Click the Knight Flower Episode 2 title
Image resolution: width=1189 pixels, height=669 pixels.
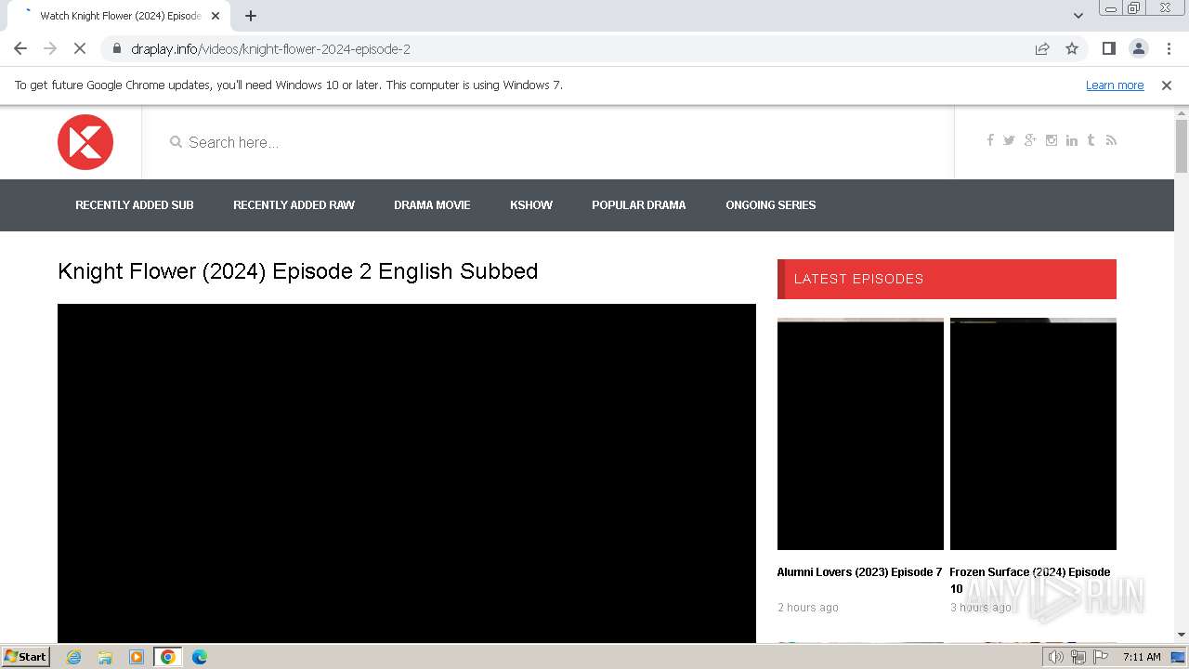point(298,271)
